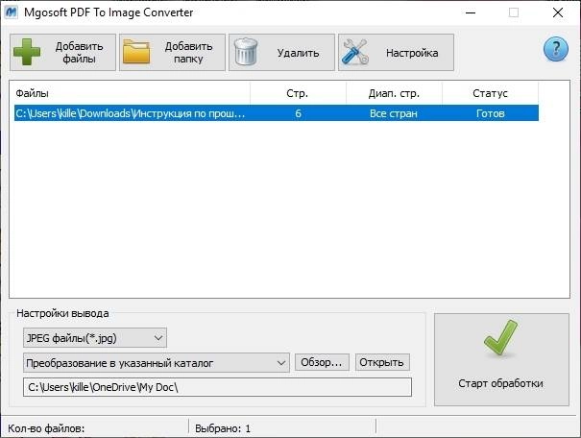Click the Mgosoft app logo in title bar

[12, 12]
